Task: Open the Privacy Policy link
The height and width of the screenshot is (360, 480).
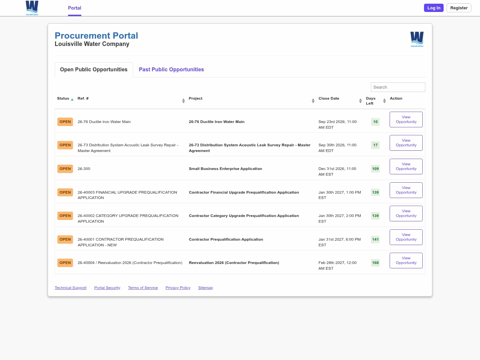Action: 178,288
